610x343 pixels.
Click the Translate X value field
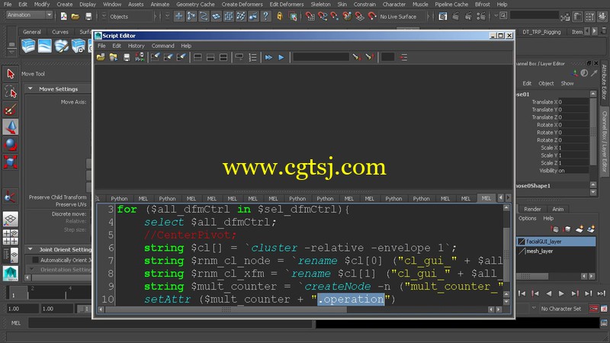click(573, 102)
